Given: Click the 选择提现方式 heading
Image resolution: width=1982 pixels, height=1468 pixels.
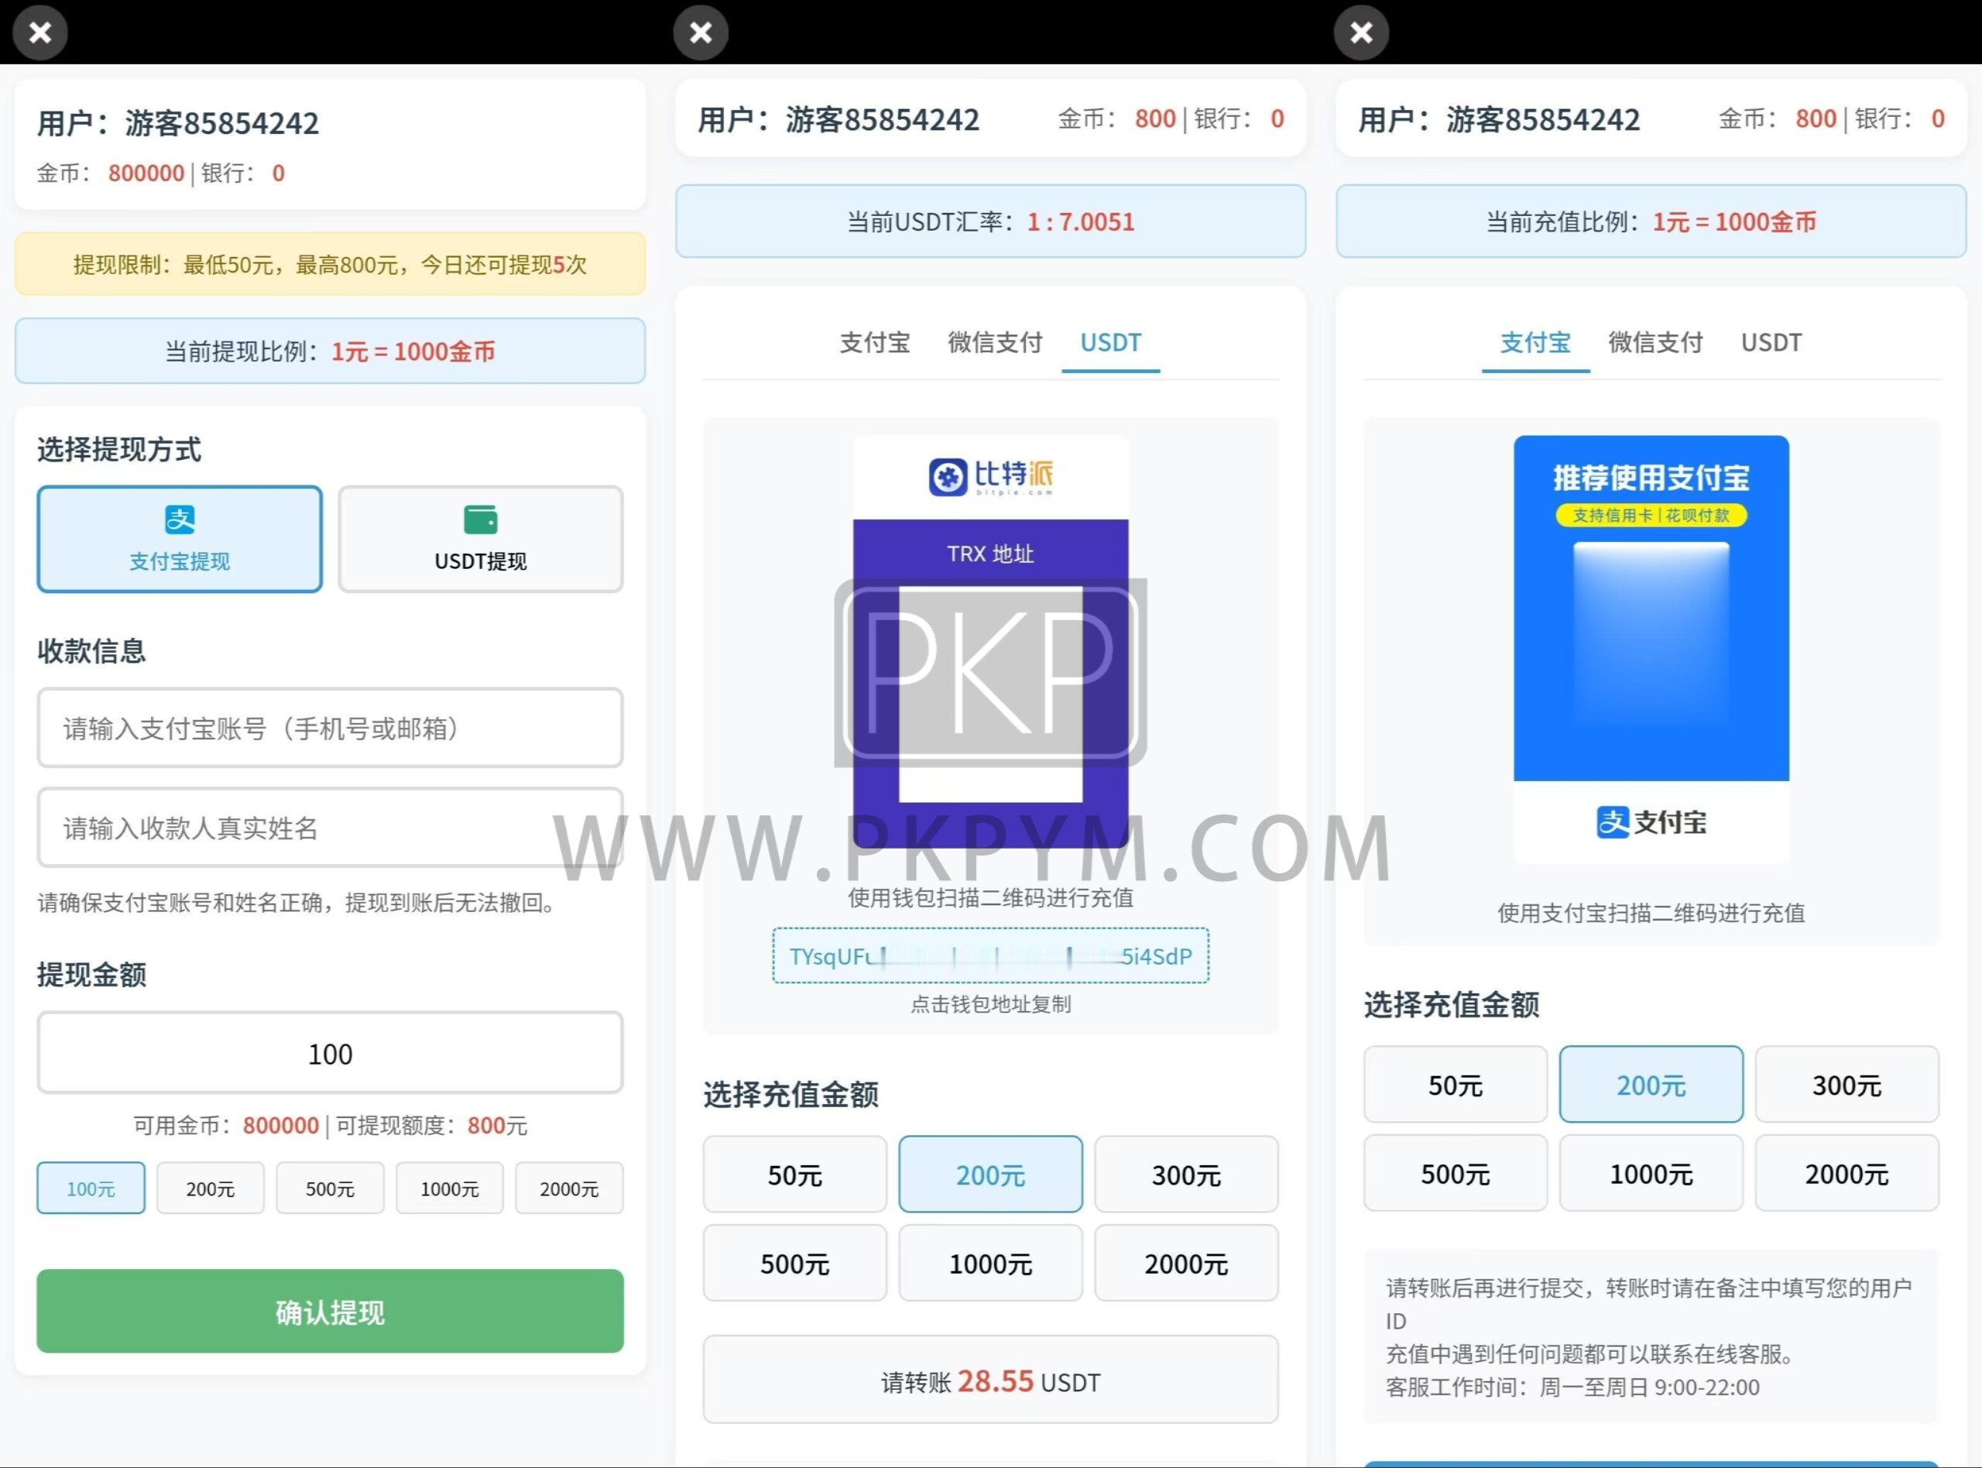Looking at the screenshot, I should (x=119, y=450).
